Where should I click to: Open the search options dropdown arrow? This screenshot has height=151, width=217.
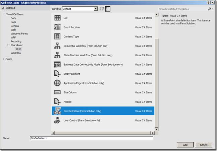click(x=212, y=9)
